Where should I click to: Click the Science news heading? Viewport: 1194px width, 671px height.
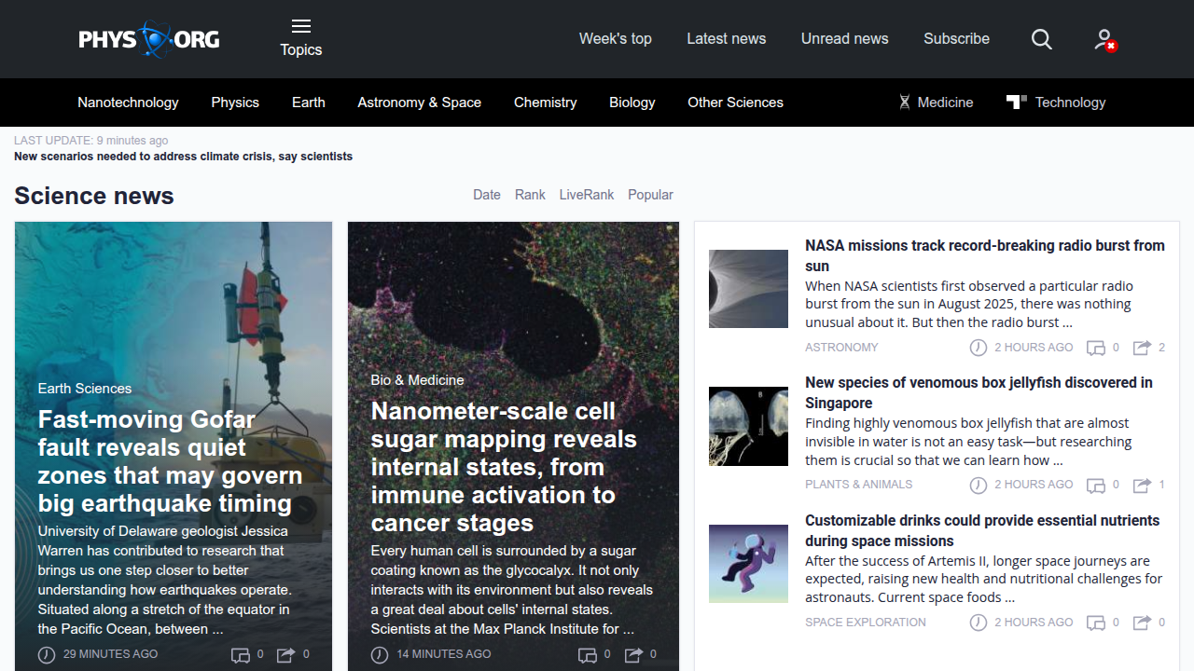(94, 196)
